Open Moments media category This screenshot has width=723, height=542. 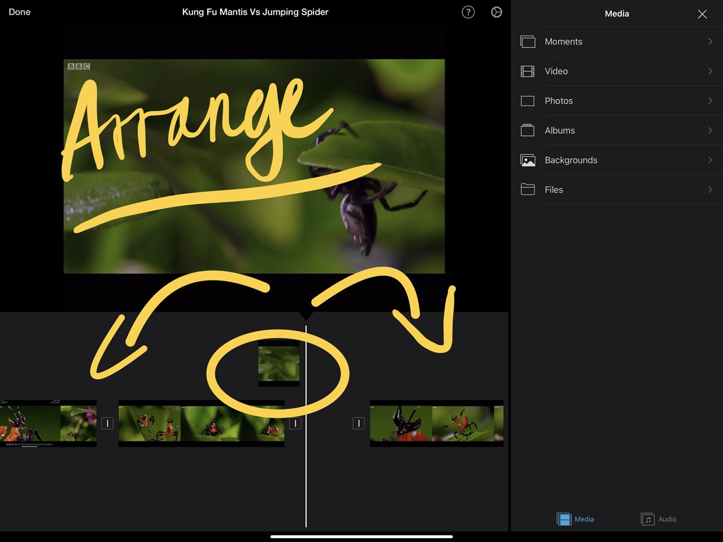pos(617,42)
